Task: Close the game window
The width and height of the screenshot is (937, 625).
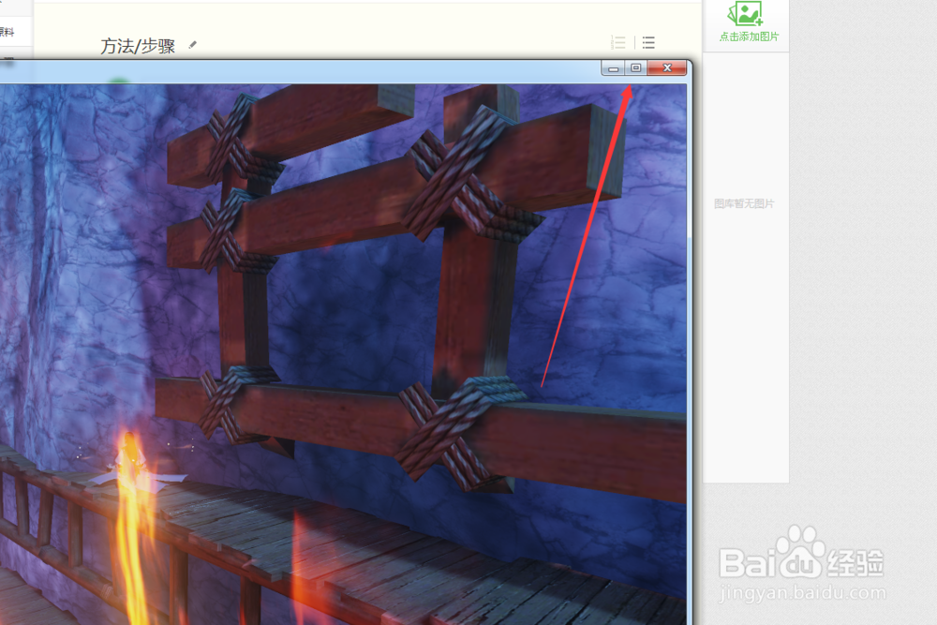Action: pos(667,68)
